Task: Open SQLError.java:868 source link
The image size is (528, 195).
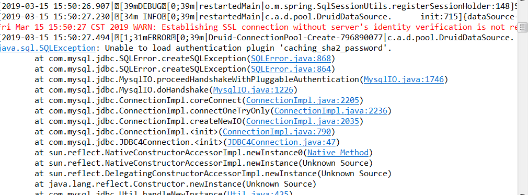Action: [x=291, y=59]
